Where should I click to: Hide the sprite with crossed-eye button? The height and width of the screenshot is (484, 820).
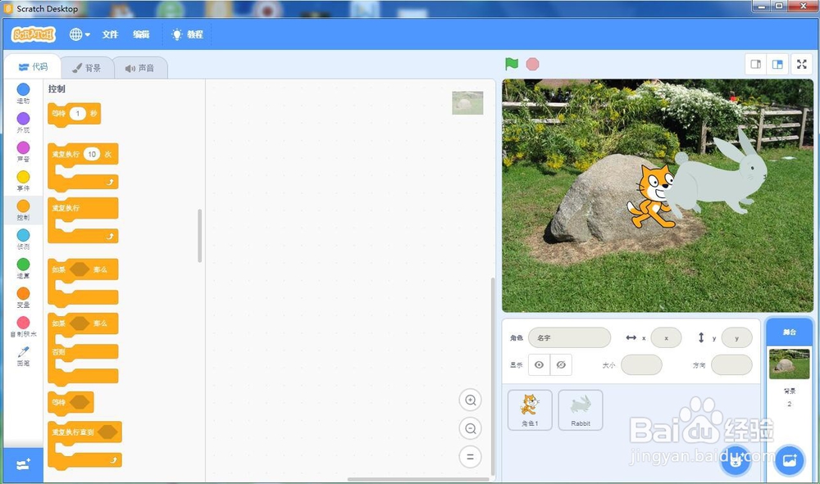(561, 365)
